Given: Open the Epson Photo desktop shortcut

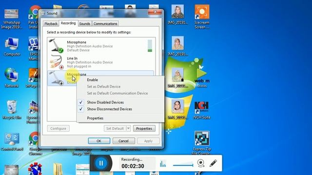Looking at the screenshot, I should [33, 112].
